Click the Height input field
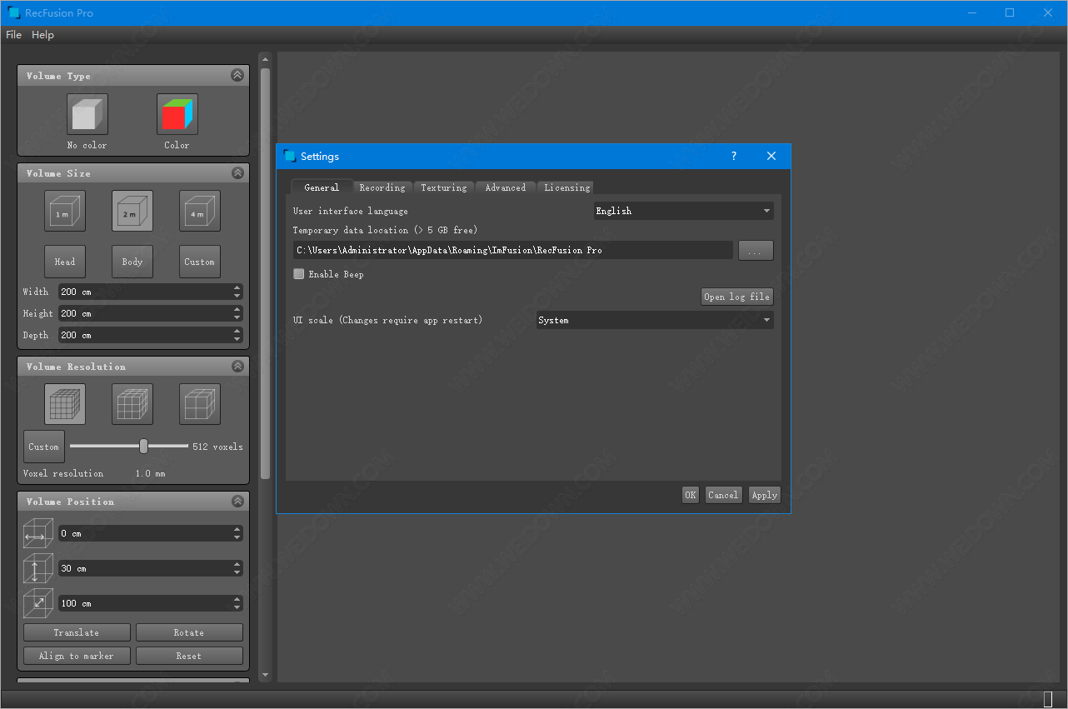The image size is (1068, 709). [151, 313]
